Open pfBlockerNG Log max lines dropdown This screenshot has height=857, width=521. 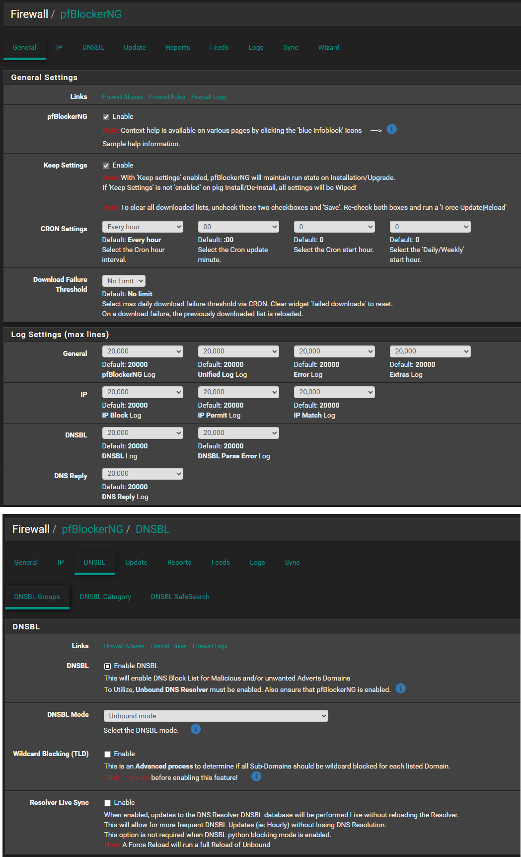(x=143, y=351)
